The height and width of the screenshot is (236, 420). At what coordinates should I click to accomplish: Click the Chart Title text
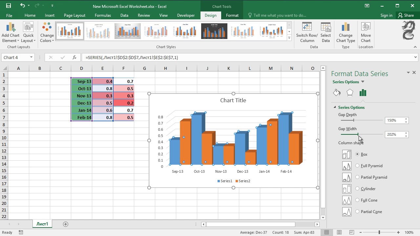tap(233, 100)
